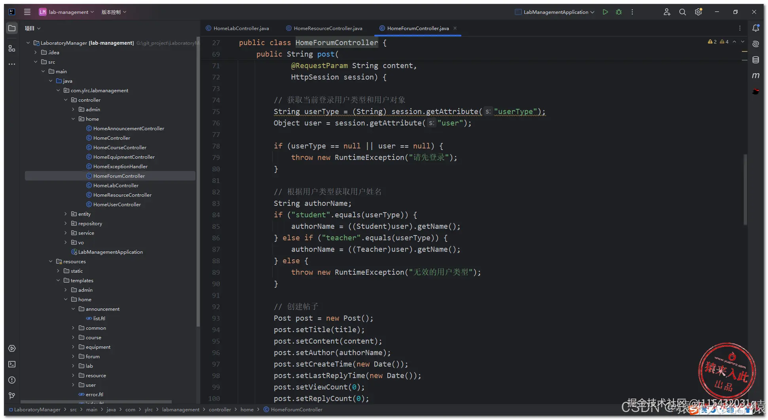Expand the service package

(x=66, y=233)
